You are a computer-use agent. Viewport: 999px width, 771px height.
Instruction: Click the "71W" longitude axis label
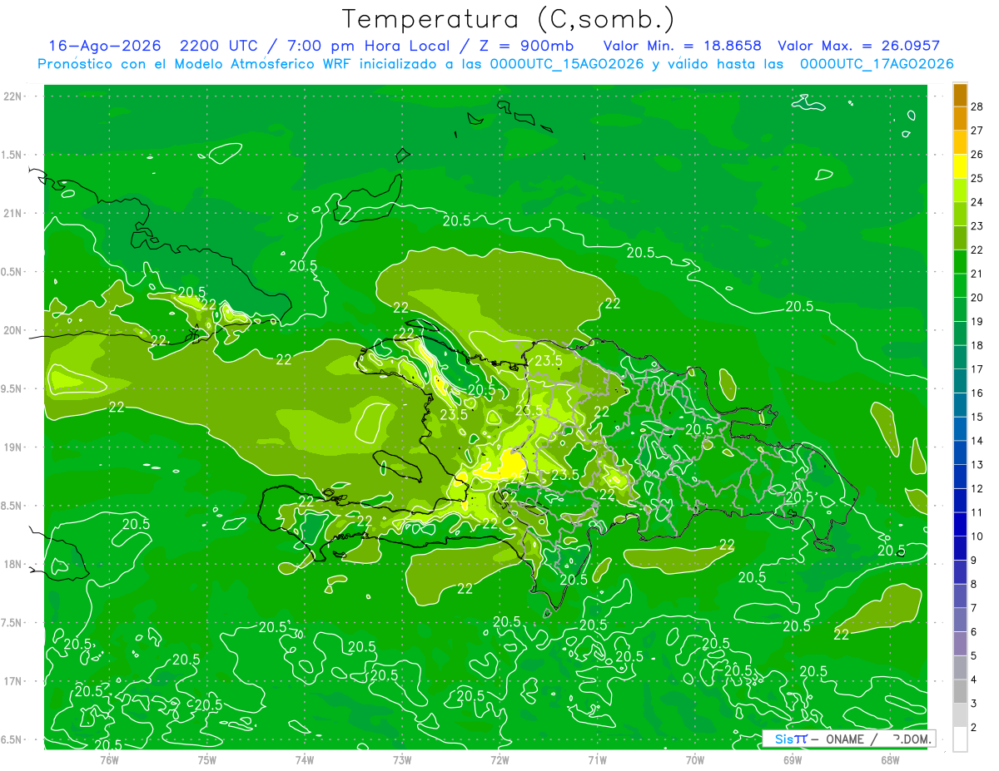tap(597, 759)
